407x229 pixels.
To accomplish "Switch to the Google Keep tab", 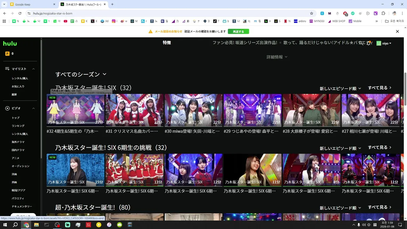I will point(33,4).
